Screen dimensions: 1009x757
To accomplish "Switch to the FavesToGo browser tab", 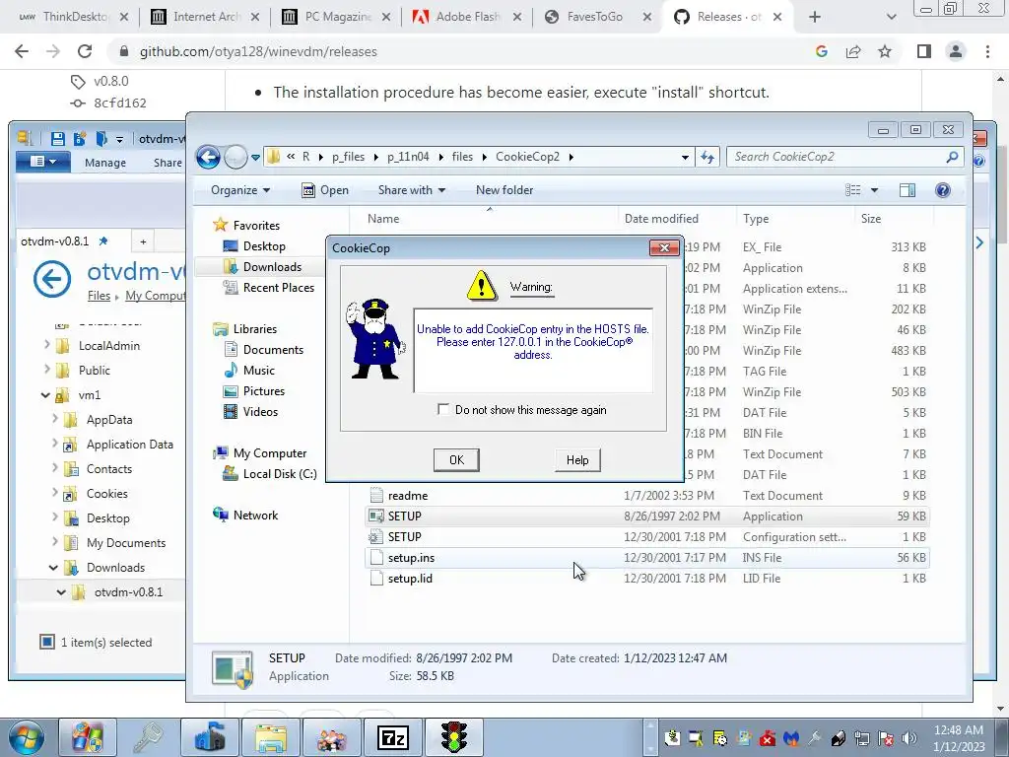I will point(594,17).
